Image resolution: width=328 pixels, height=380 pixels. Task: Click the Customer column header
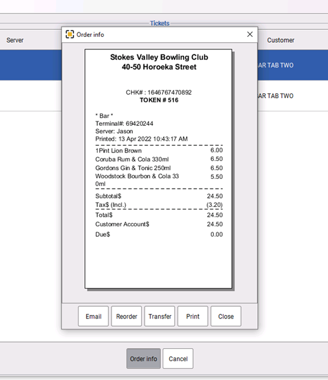(x=281, y=40)
